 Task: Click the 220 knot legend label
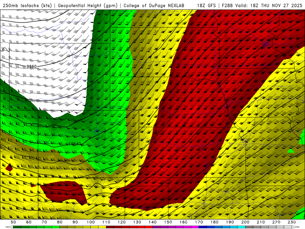276,222
